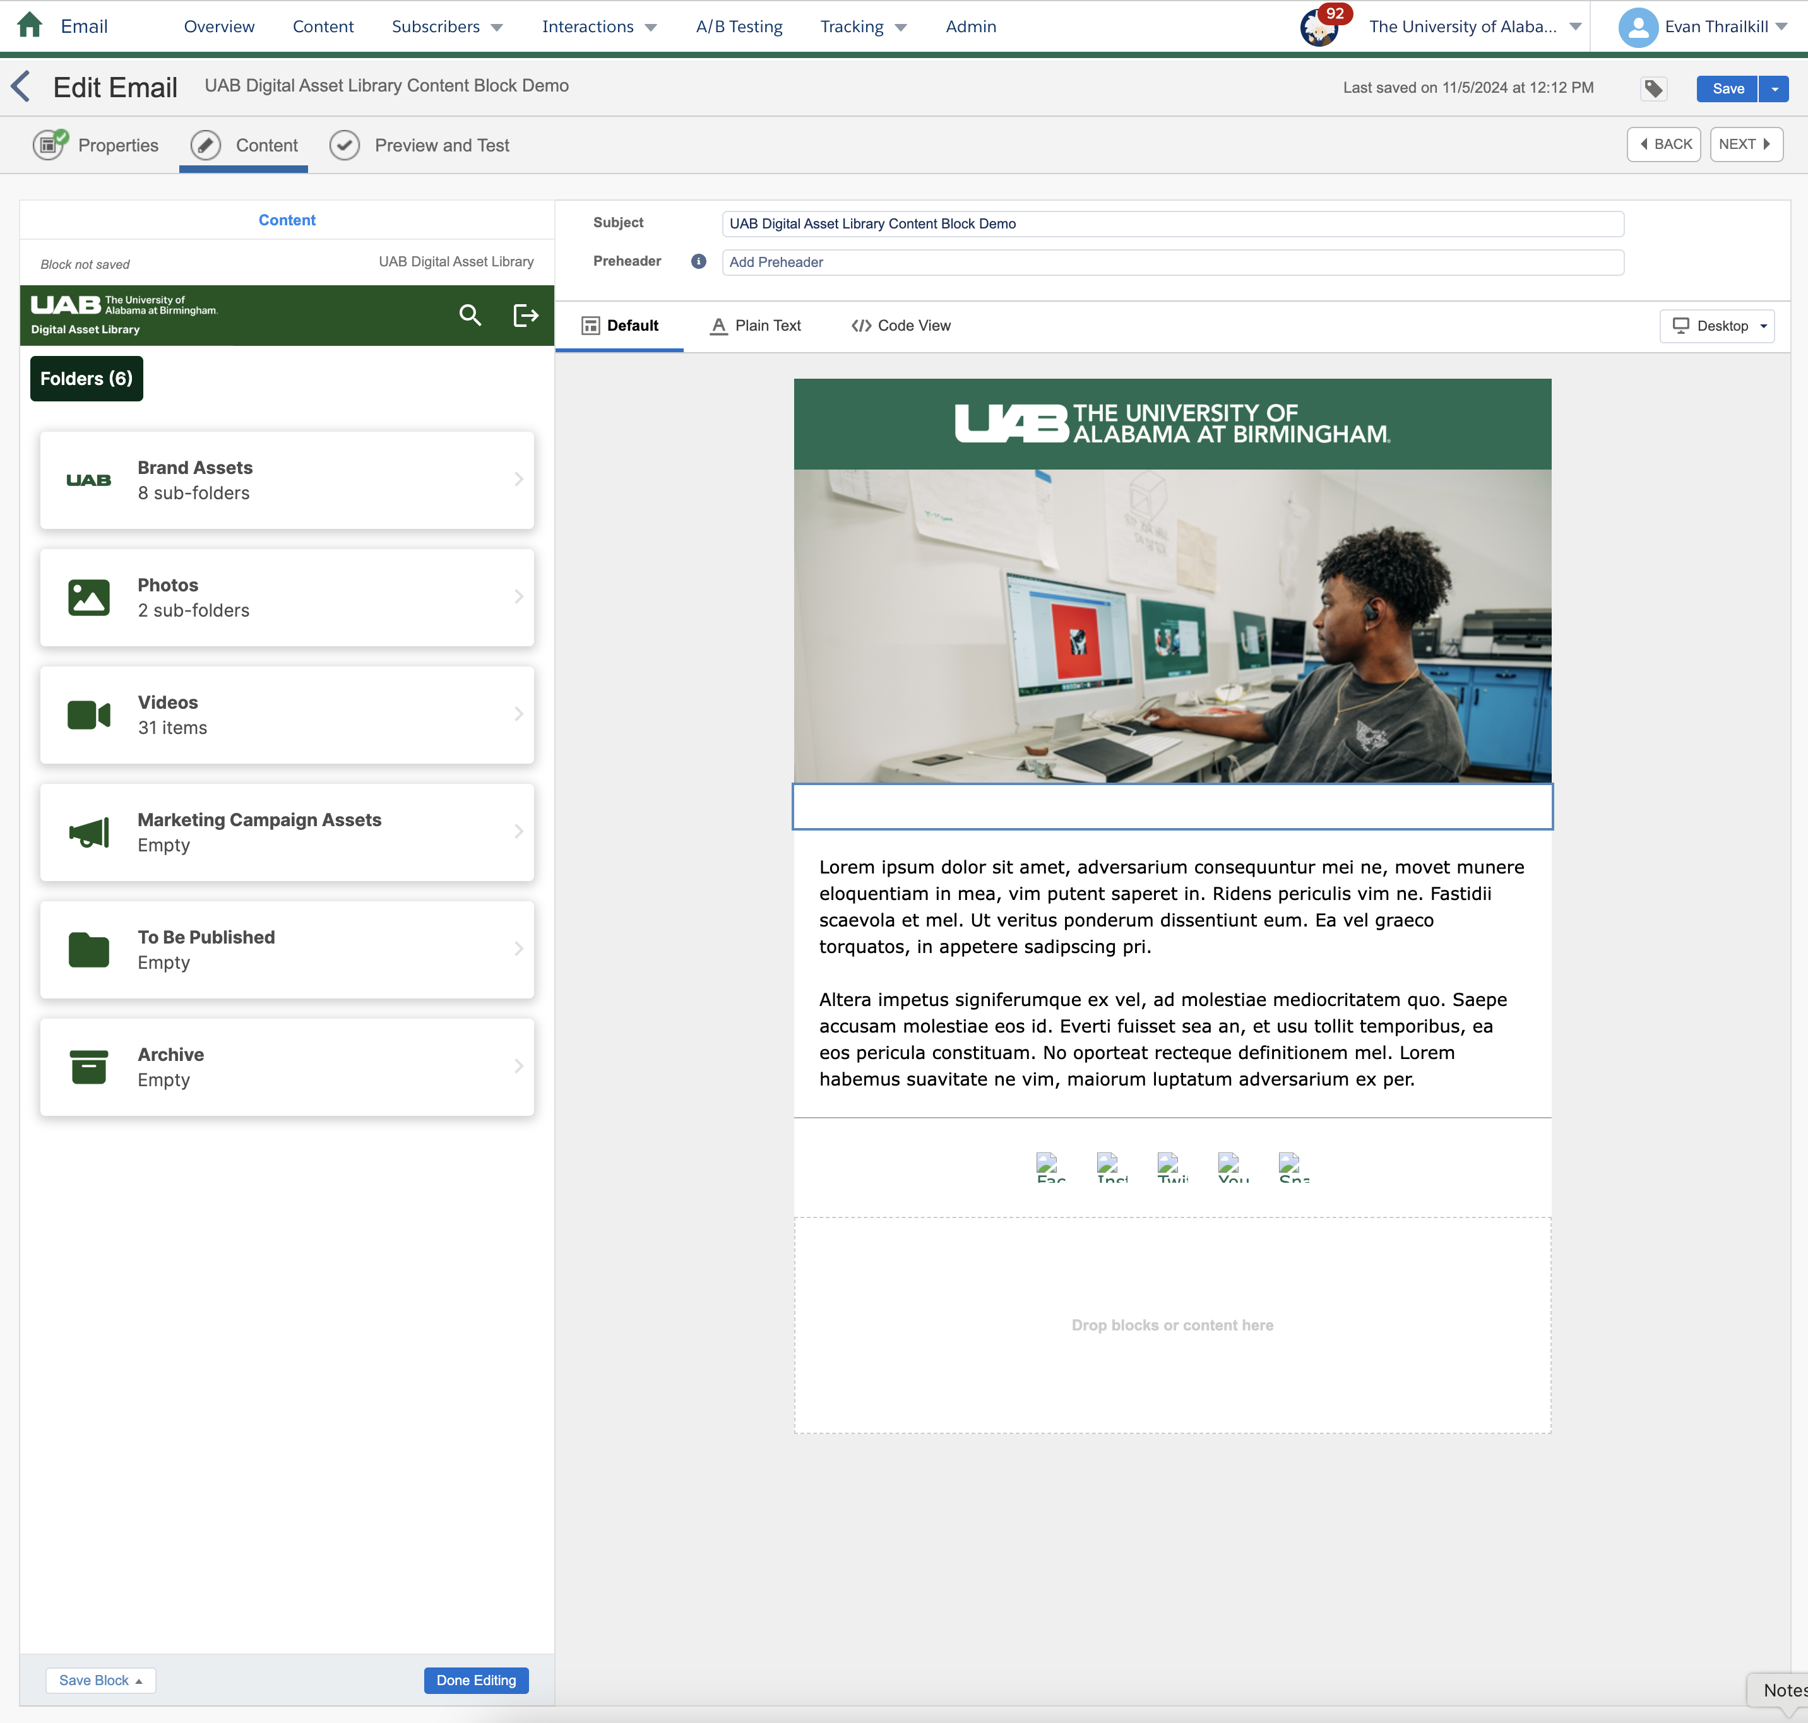Click the tag icon next to Save

pyautogui.click(x=1654, y=88)
